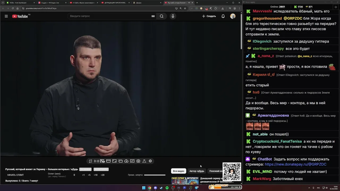This screenshot has width=340, height=191.
Task: Add +10 minutes to the split
Action: 96,175
